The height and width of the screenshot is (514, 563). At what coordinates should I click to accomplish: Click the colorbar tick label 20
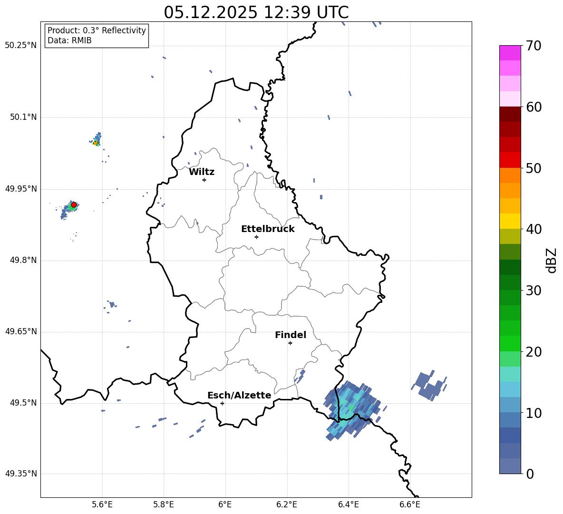(534, 351)
